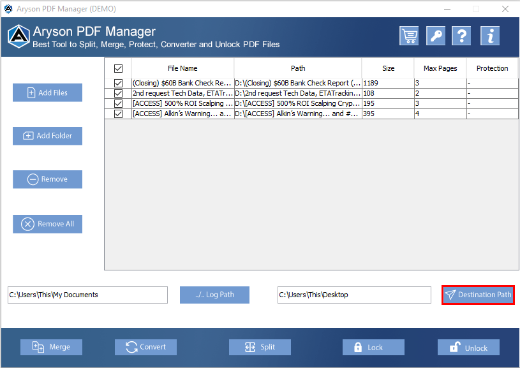Lock PDFs with the Lock button
The image size is (520, 368).
(373, 347)
